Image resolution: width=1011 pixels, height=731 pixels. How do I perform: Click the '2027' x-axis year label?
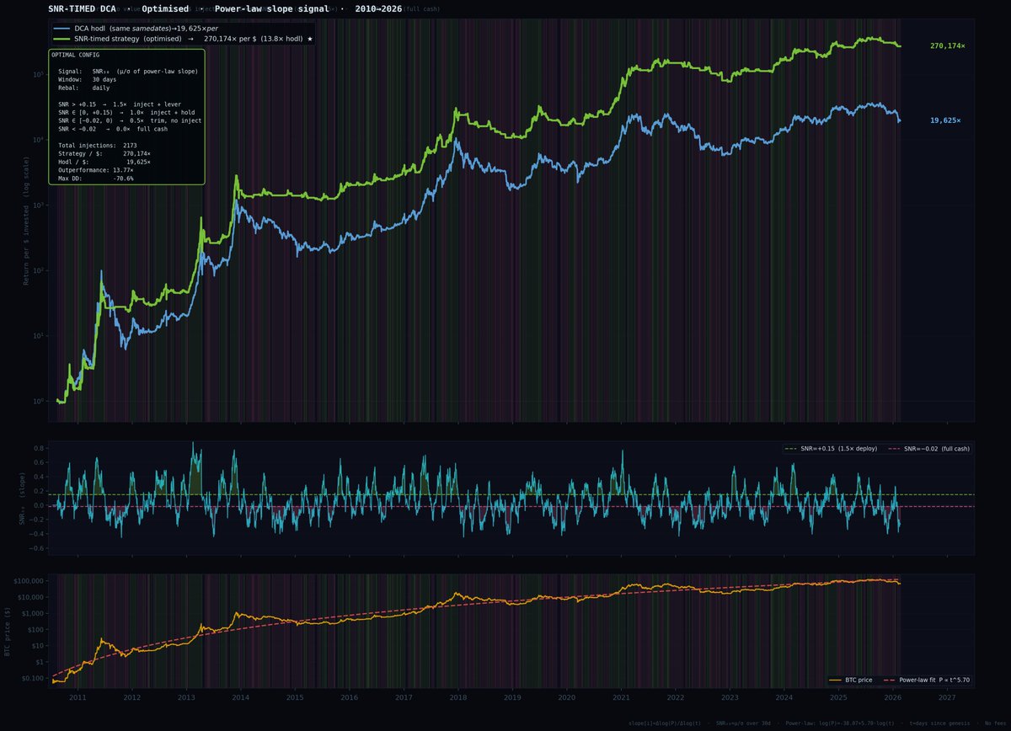coord(947,697)
